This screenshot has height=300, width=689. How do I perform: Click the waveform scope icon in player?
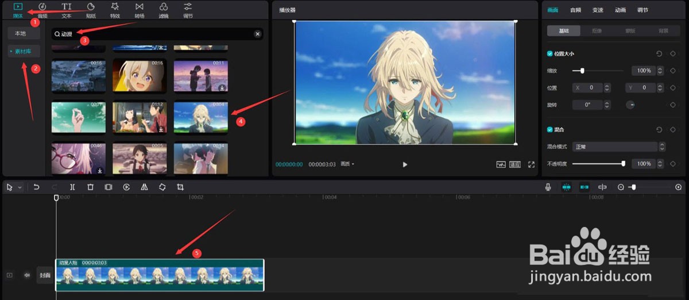click(x=501, y=164)
